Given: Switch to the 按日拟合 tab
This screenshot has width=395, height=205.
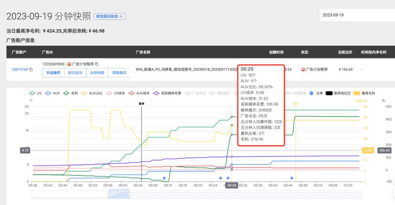Looking at the screenshot, I should click(x=75, y=73).
